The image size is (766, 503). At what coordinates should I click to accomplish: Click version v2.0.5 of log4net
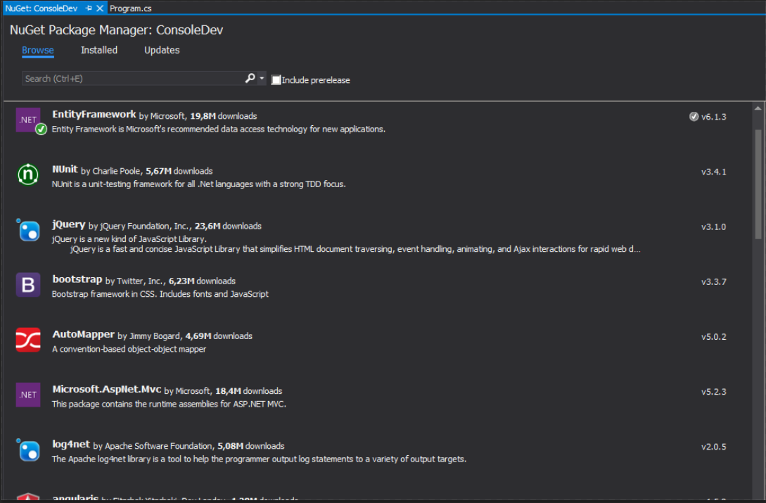714,447
